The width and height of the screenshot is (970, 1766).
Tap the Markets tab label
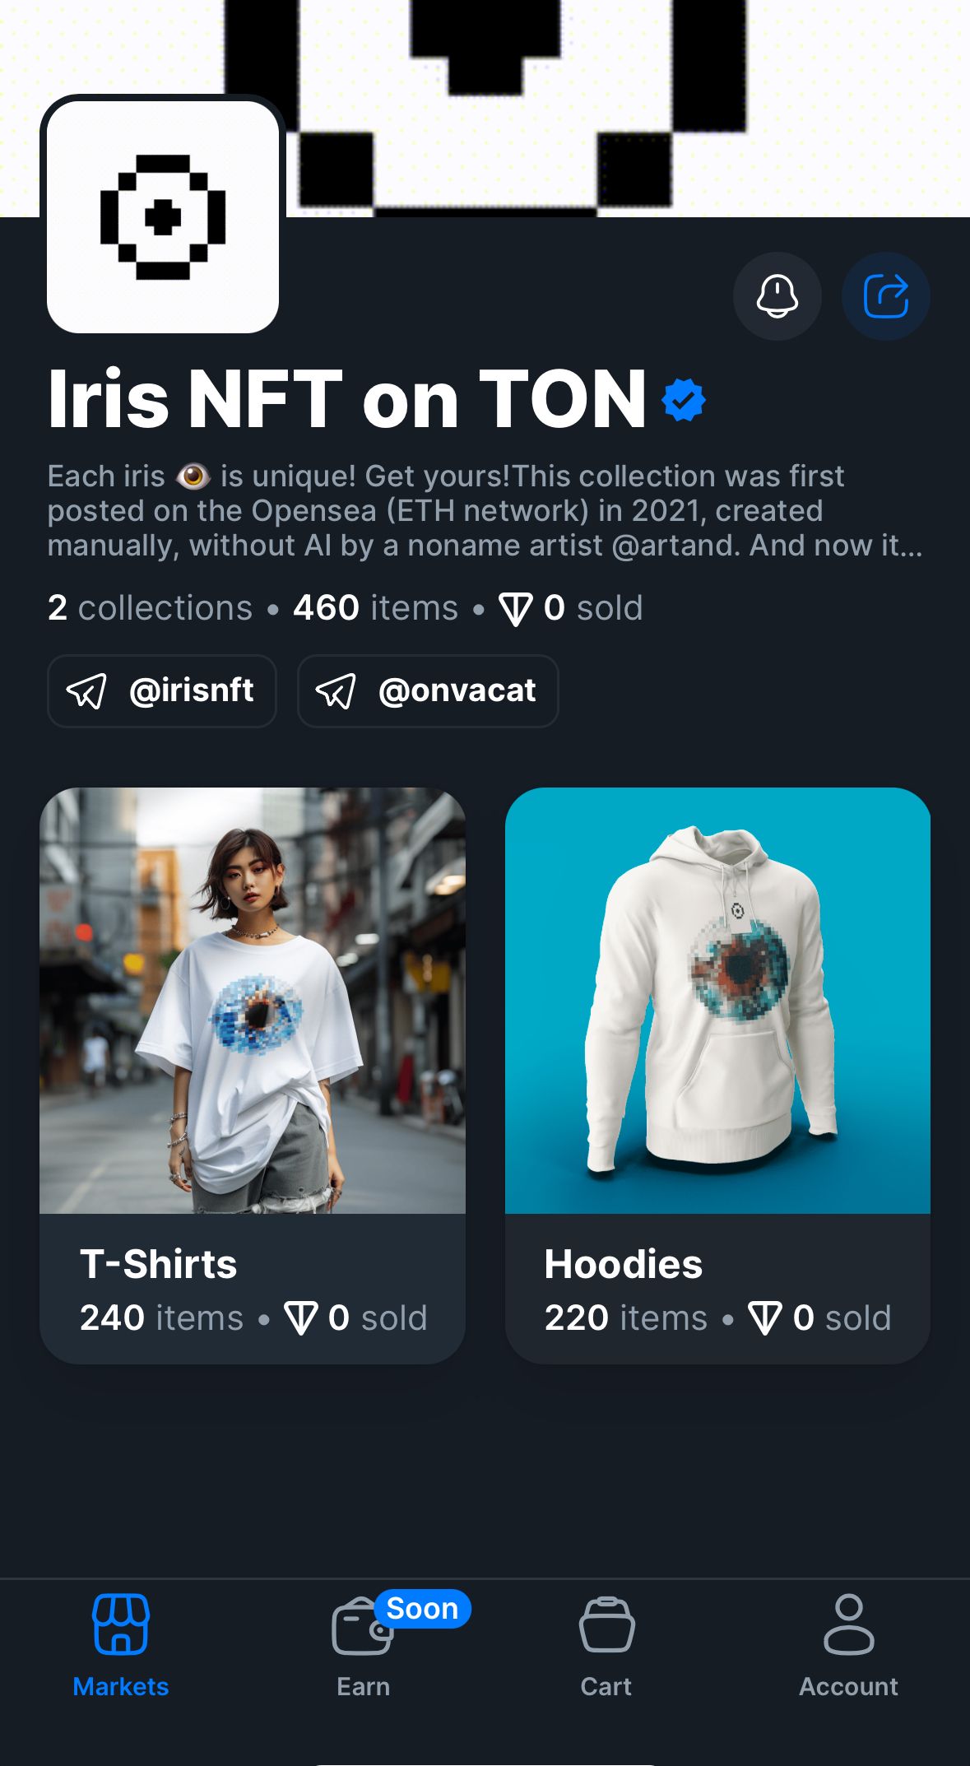click(x=121, y=1686)
